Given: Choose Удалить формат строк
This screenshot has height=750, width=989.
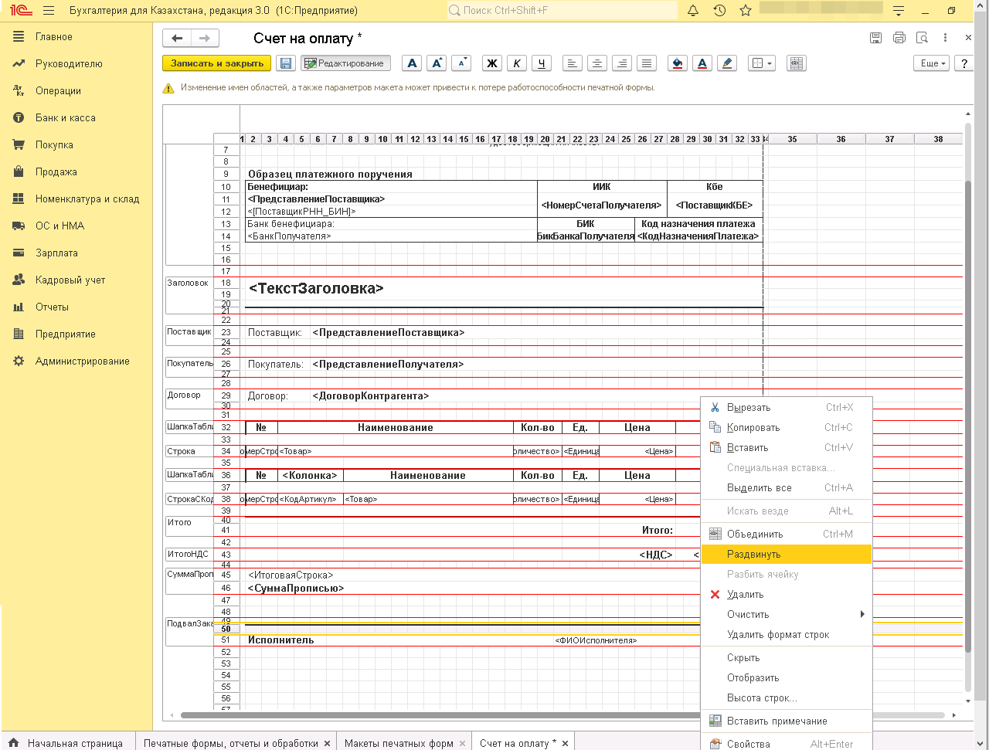Looking at the screenshot, I should tap(787, 634).
